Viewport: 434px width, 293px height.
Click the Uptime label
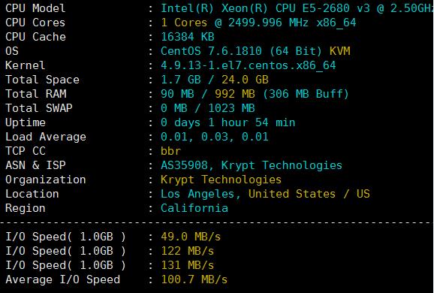(x=26, y=122)
